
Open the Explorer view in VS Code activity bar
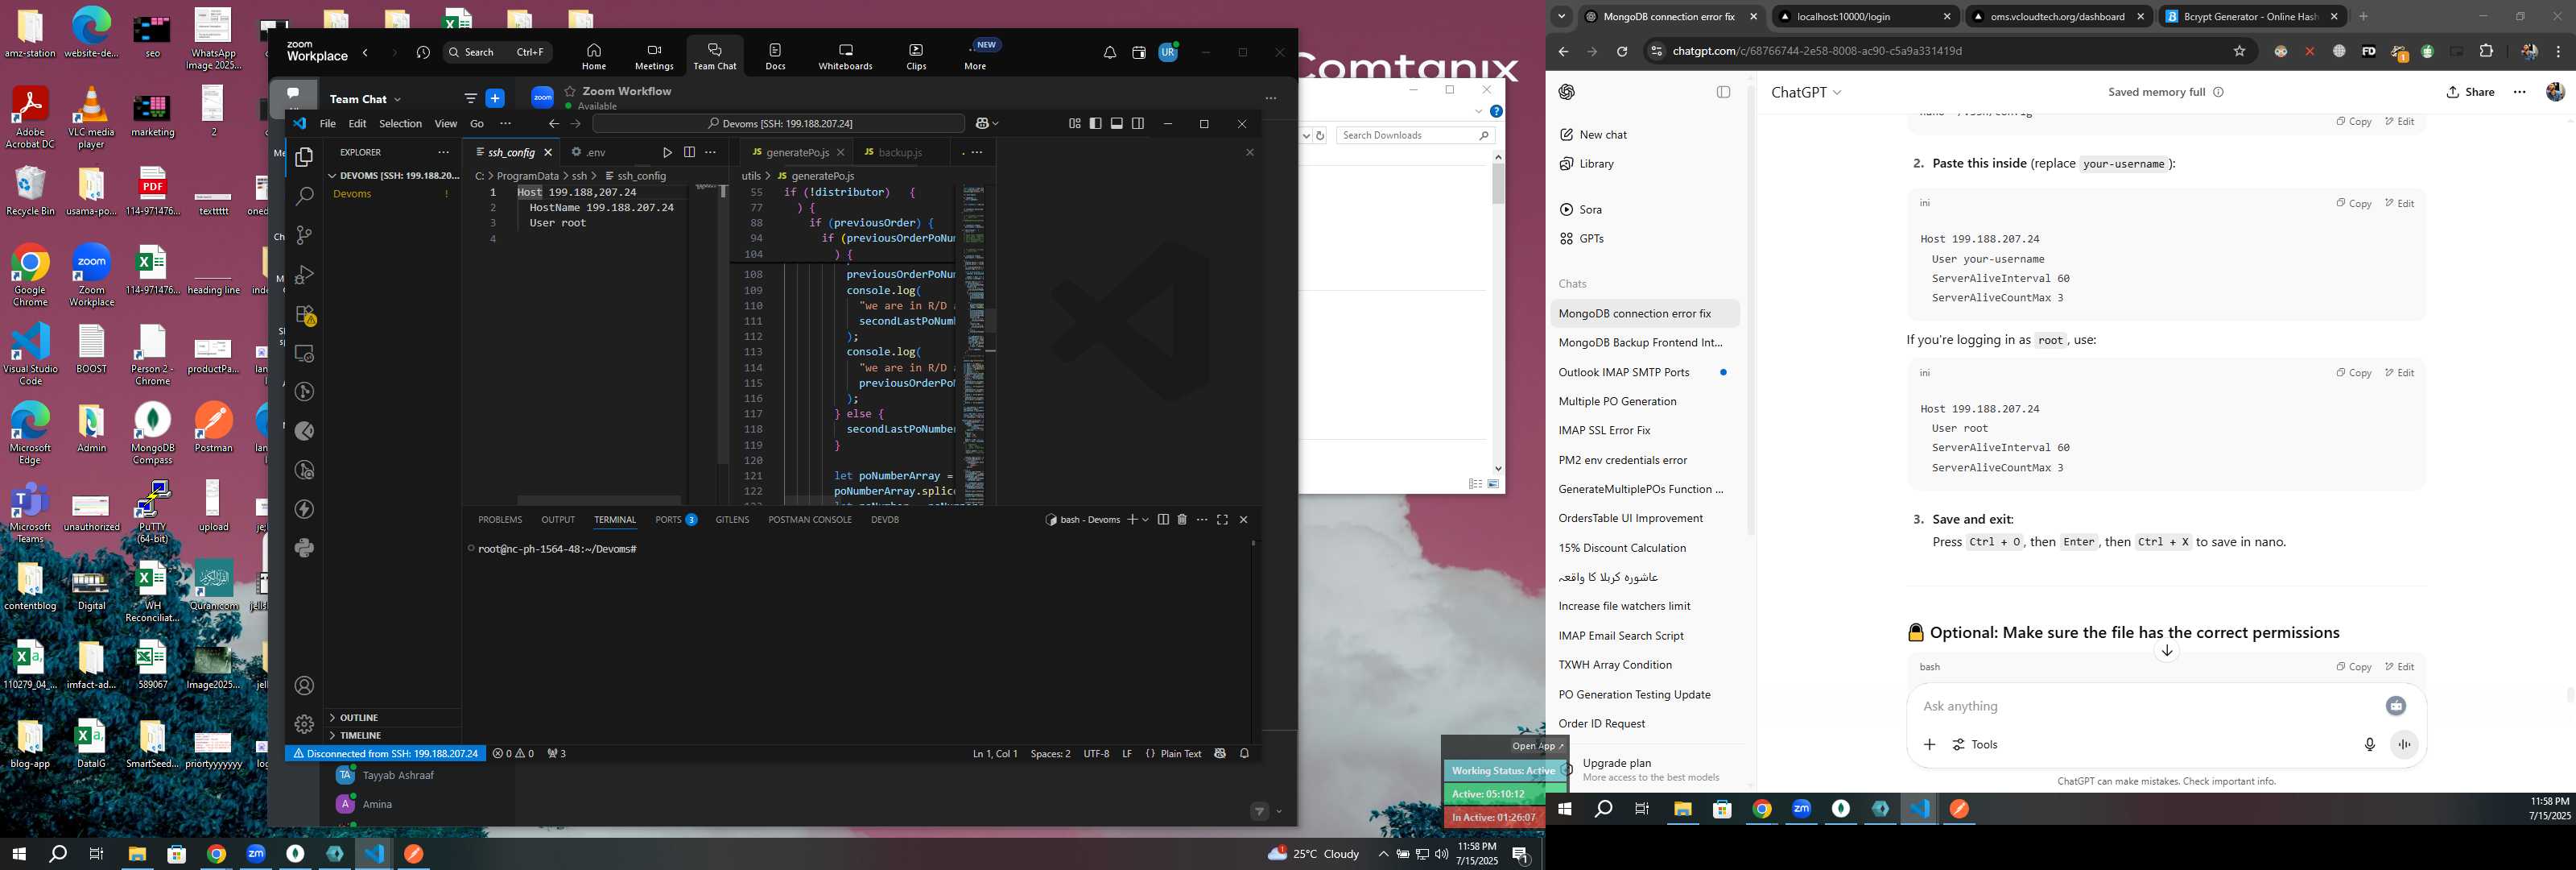click(x=305, y=157)
